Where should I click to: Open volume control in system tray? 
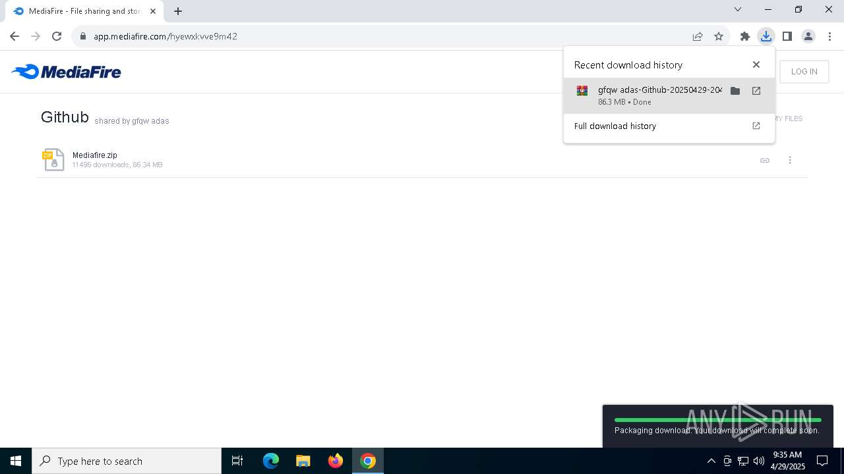[x=759, y=461]
